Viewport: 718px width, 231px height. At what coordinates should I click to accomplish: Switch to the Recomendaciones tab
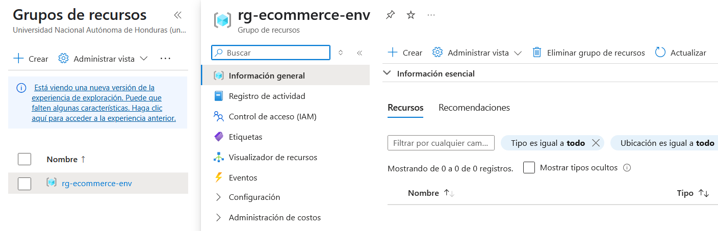coord(474,108)
